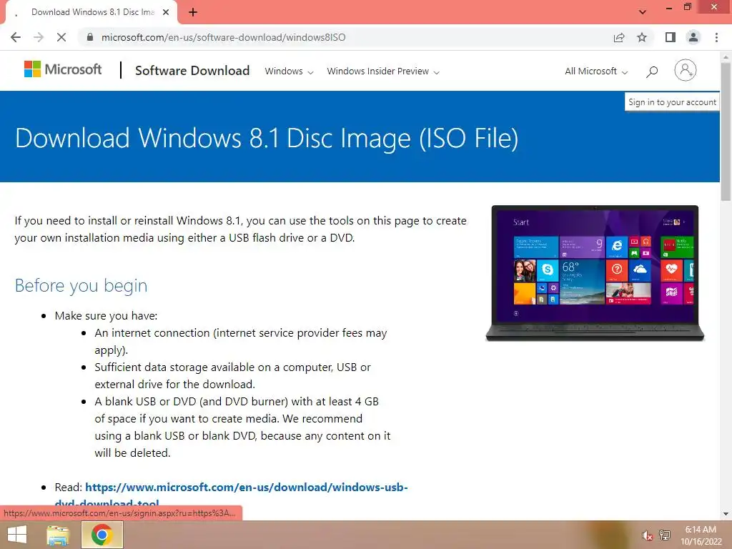Click the network tray icon
The image size is (732, 549).
pos(664,535)
